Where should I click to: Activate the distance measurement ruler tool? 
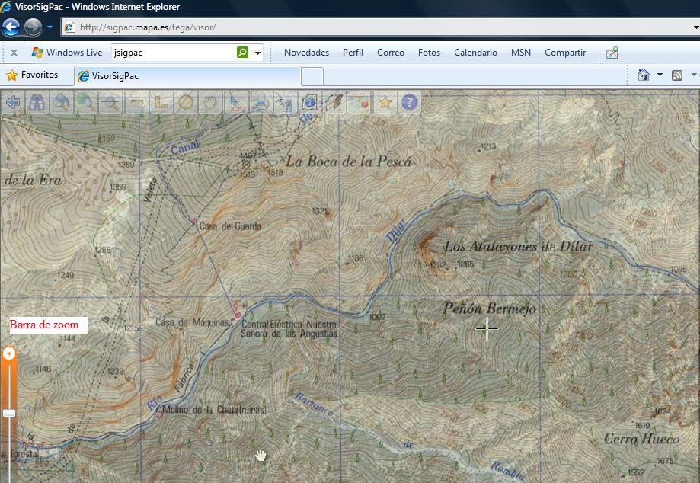point(136,101)
